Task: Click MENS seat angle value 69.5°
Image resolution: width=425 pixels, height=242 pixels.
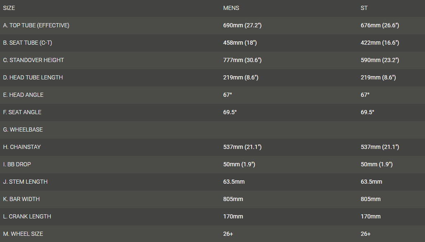Action: 230,112
